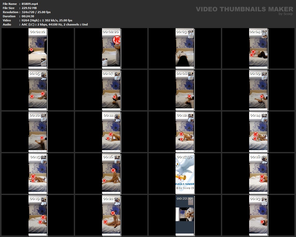Click the owl logo frame at 00:17:30
Screen dimensions: 296x237
[x=185, y=174]
